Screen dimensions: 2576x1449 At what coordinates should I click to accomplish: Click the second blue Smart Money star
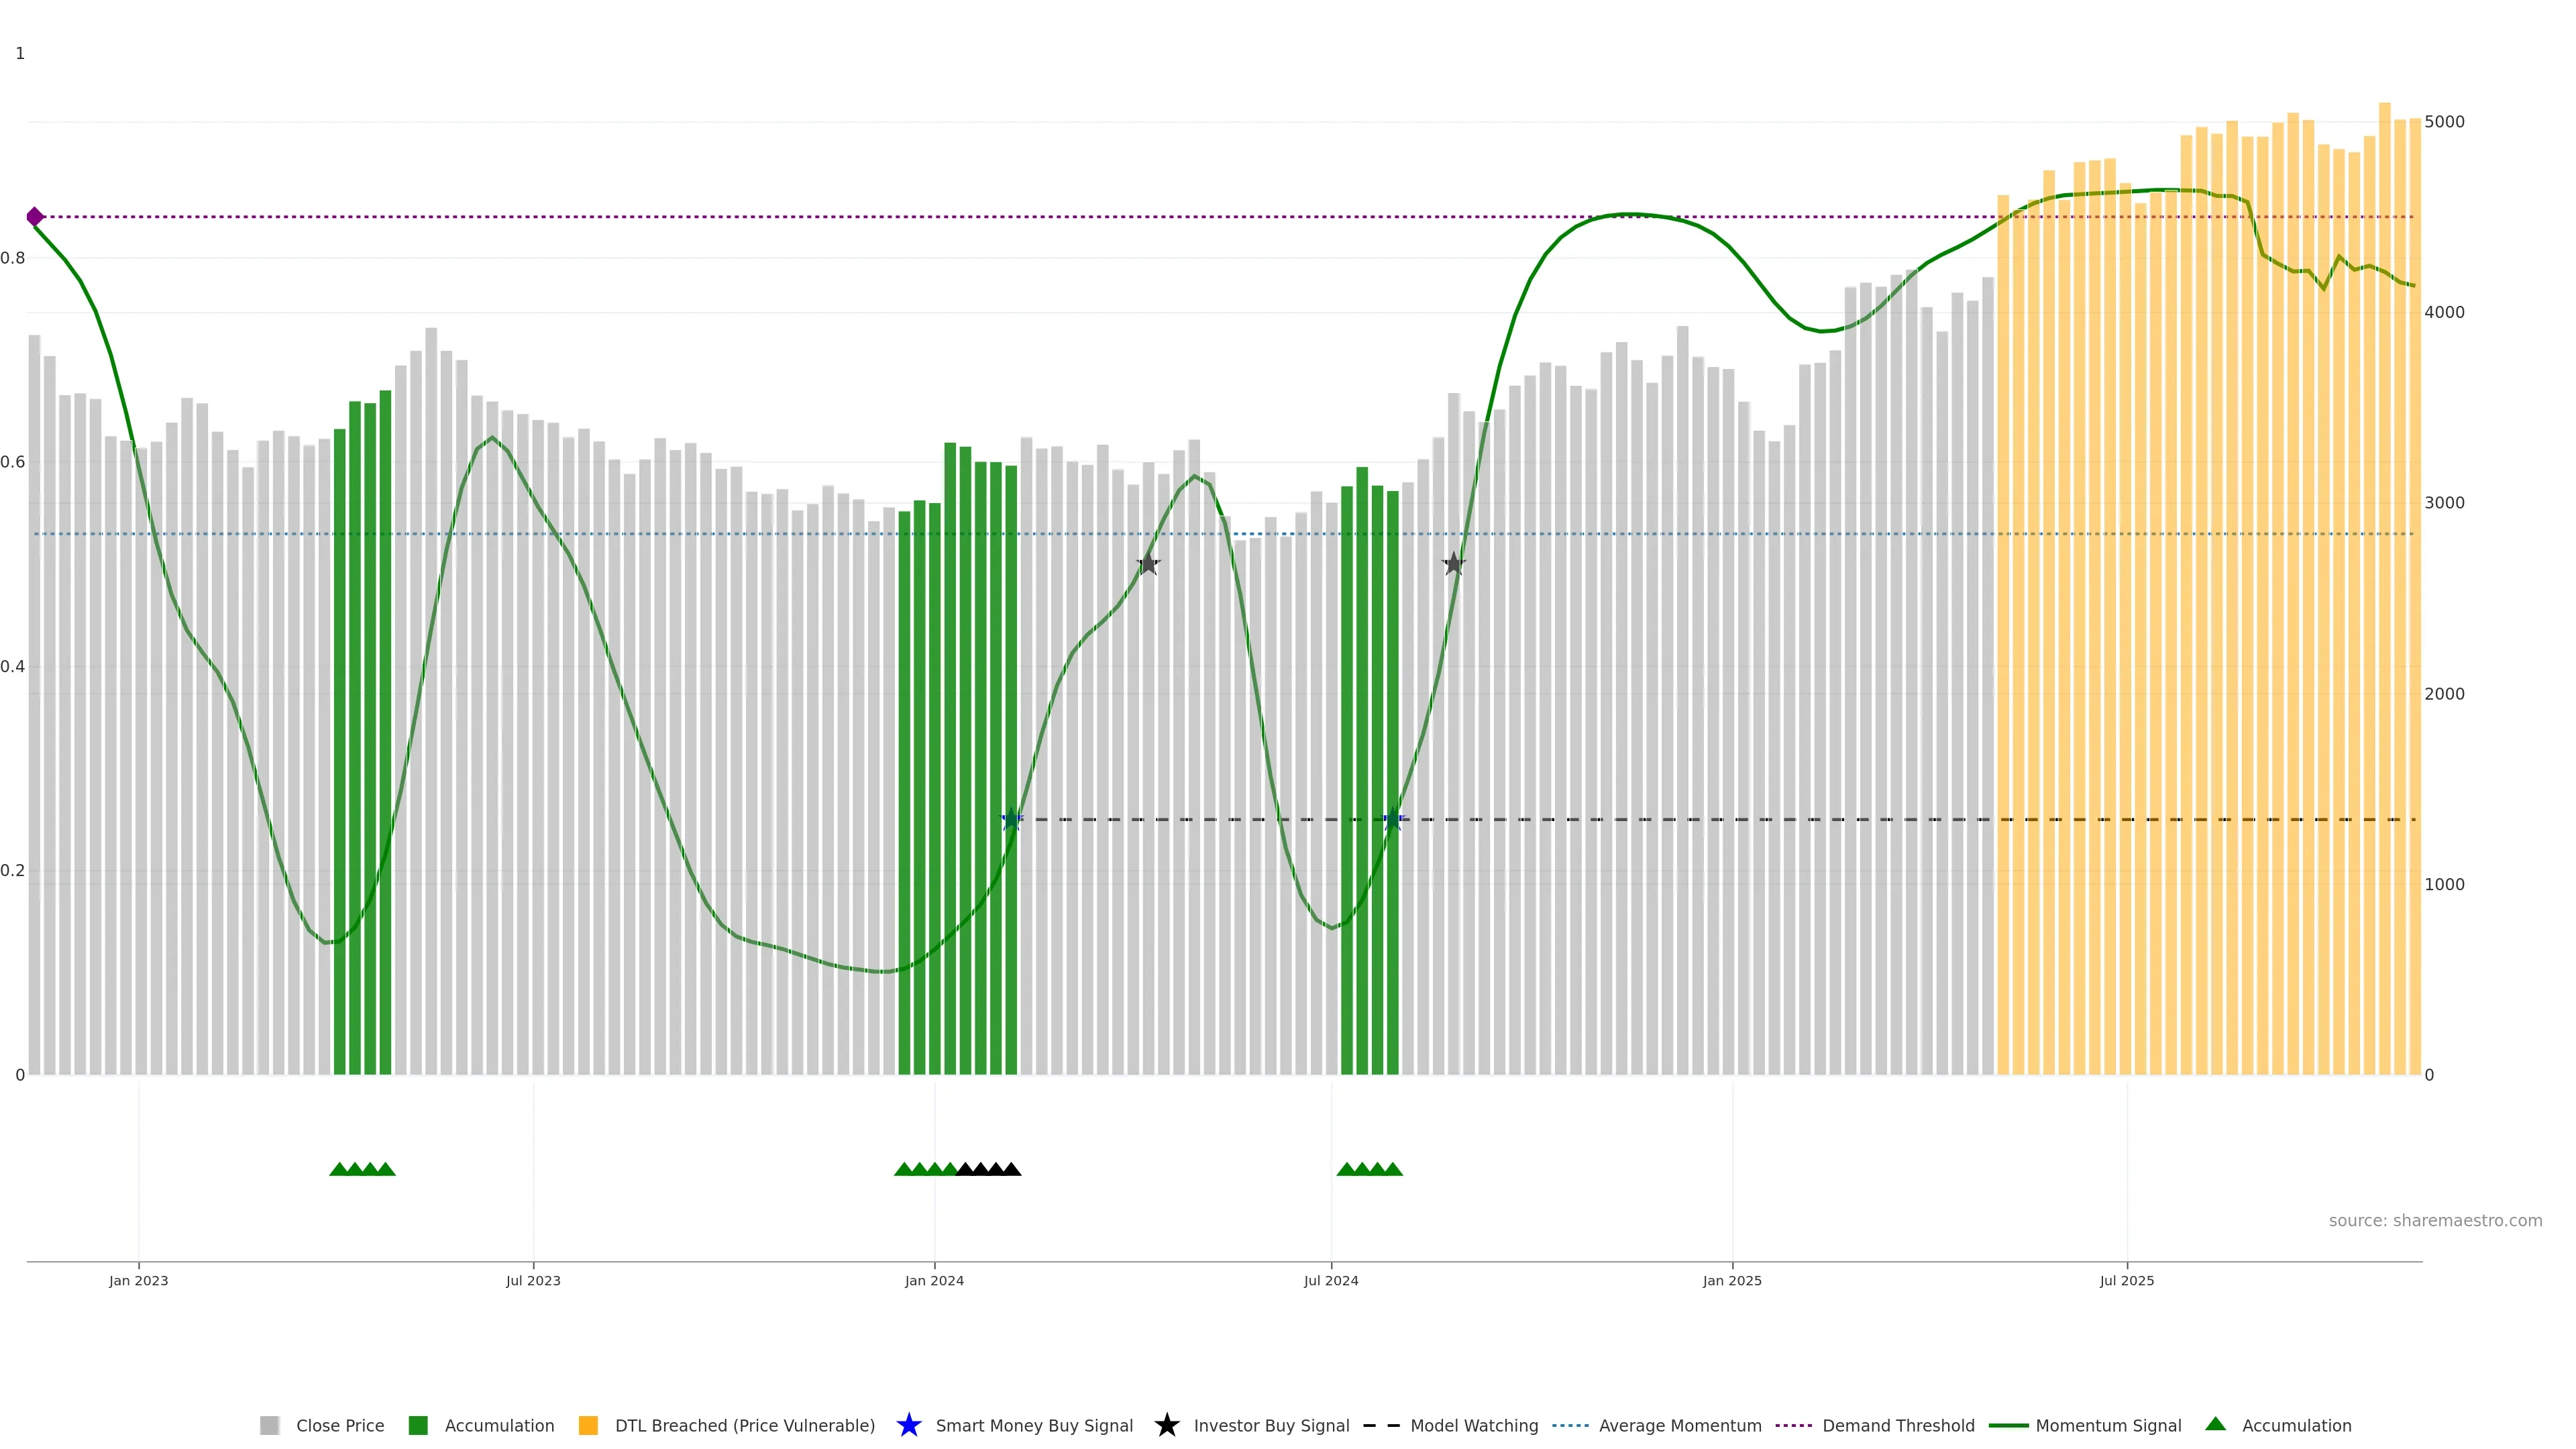pyautogui.click(x=1393, y=819)
